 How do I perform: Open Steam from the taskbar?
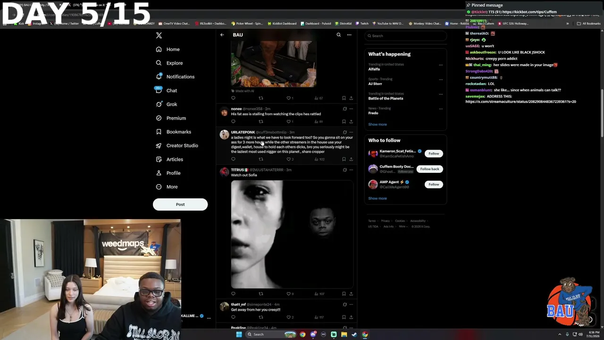354,334
